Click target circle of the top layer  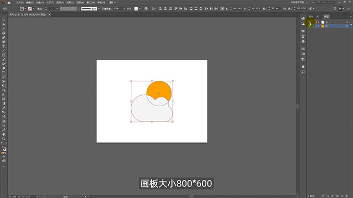tap(347, 22)
